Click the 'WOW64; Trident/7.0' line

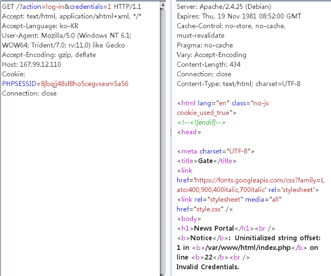63,45
